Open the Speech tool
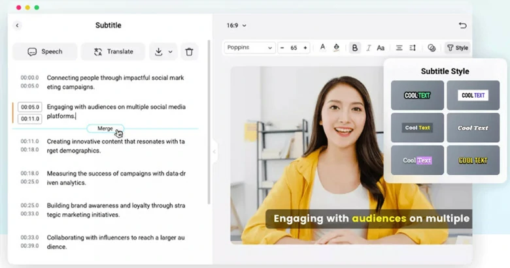 pos(45,52)
